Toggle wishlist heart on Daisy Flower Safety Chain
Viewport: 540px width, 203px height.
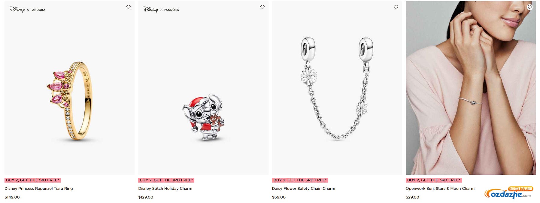click(396, 7)
